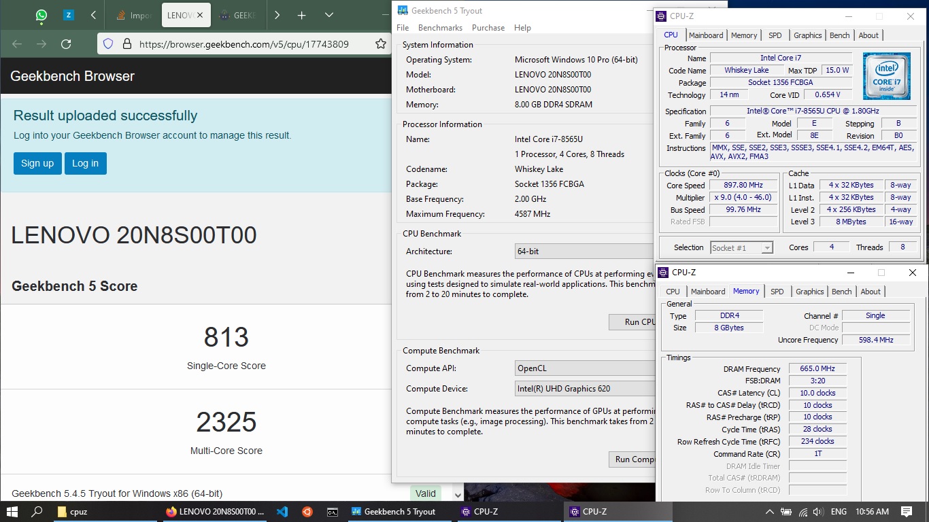Select Graphics tab in lower CPU-Z window
Viewport: 929px width, 522px height.
tap(810, 292)
